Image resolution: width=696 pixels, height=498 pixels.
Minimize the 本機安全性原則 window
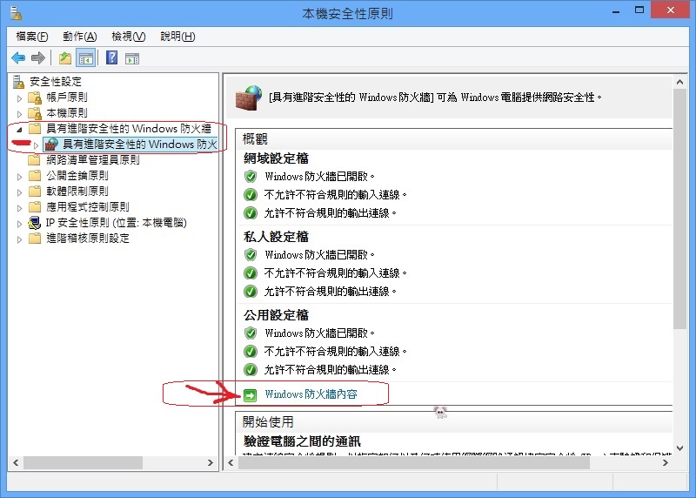point(616,11)
